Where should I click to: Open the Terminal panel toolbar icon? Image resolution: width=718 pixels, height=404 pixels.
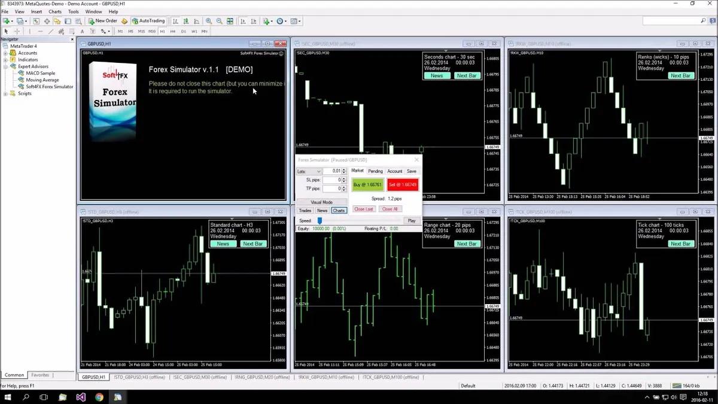click(68, 21)
